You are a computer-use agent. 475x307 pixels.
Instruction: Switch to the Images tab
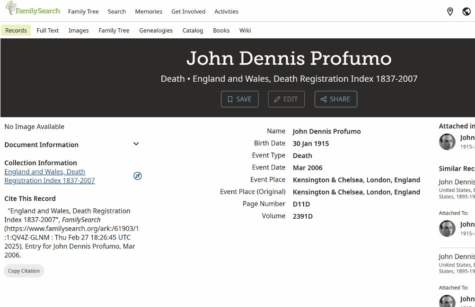point(79,30)
